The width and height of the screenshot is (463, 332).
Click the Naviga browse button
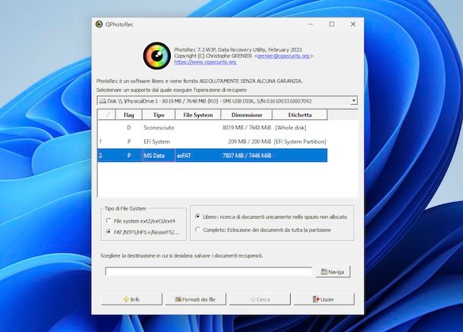point(332,272)
